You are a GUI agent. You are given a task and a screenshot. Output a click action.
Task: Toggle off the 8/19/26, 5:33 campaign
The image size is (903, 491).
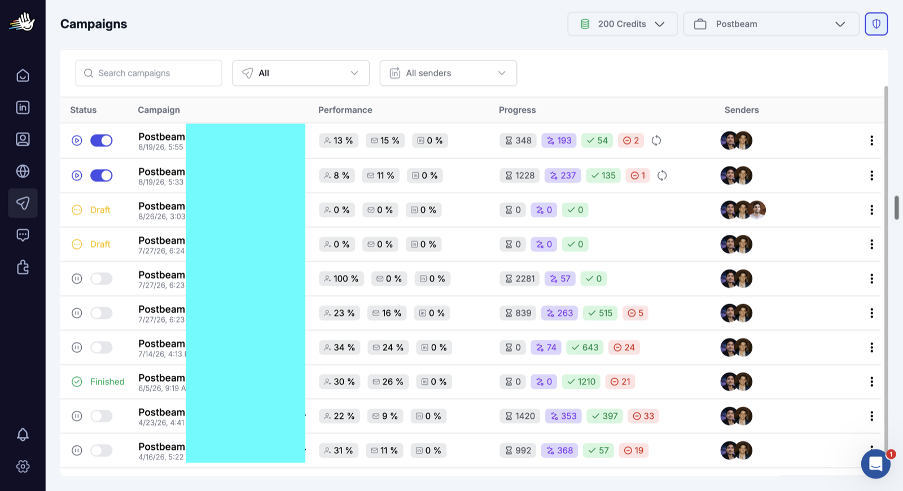click(102, 176)
